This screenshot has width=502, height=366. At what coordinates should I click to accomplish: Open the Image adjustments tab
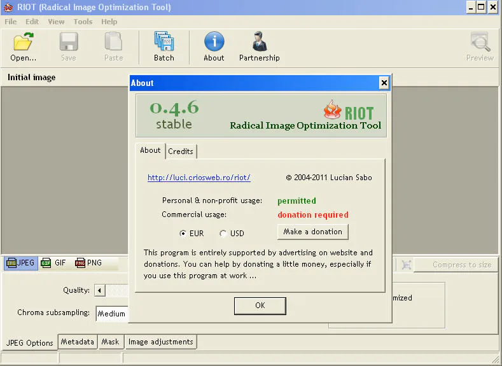pyautogui.click(x=161, y=342)
